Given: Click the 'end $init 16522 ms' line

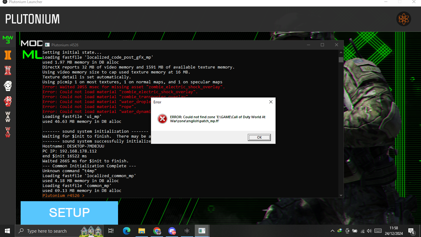Looking at the screenshot, I should (x=65, y=156).
